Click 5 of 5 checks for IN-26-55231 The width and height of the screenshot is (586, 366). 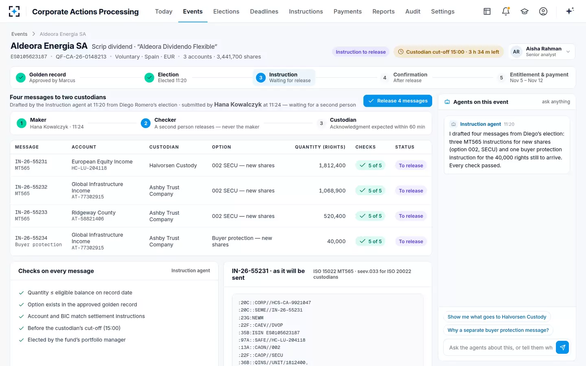point(370,166)
